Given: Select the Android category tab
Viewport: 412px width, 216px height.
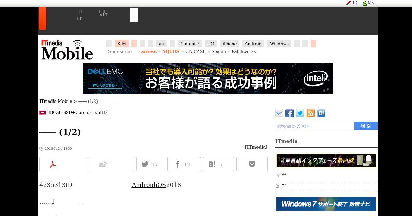Looking at the screenshot, I should pos(253,44).
